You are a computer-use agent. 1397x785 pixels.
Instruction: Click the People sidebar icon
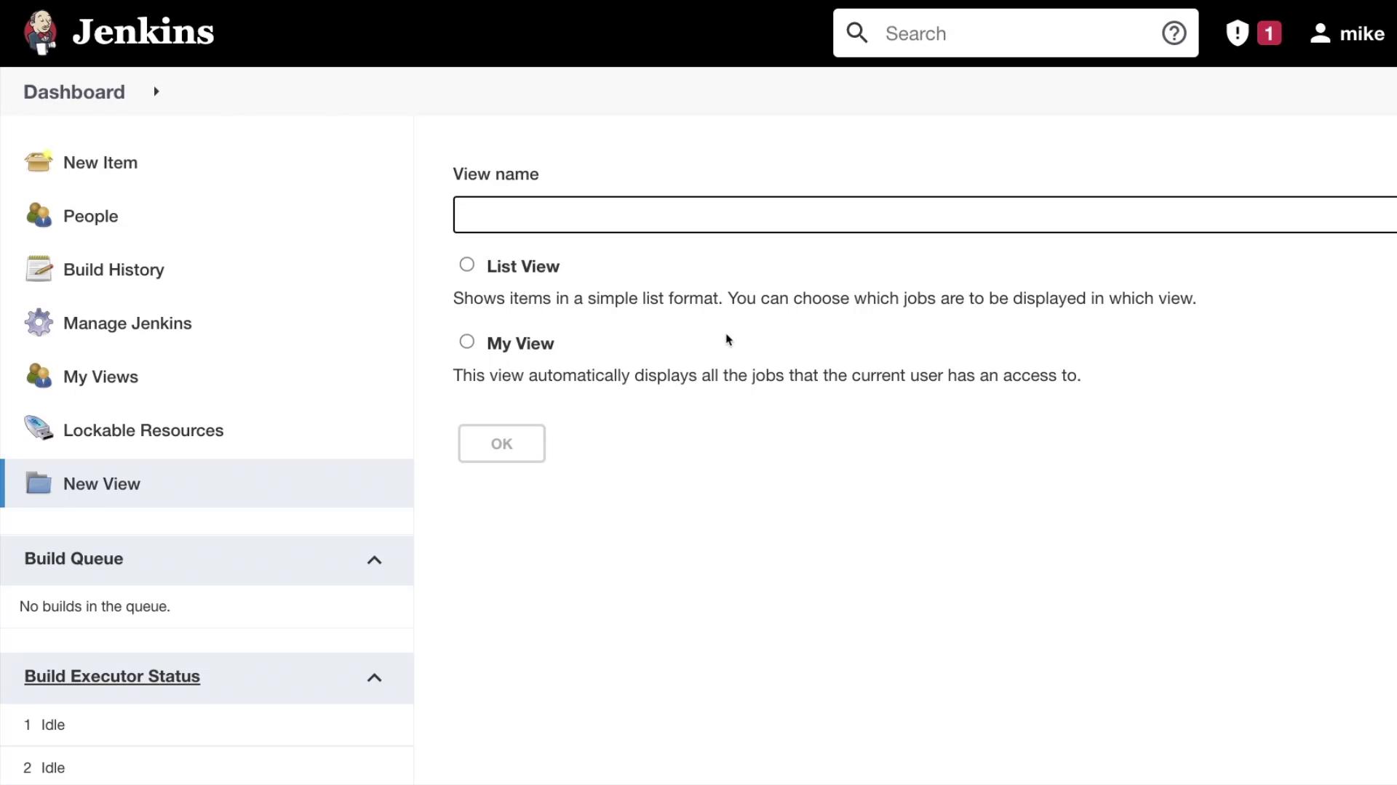(x=39, y=215)
